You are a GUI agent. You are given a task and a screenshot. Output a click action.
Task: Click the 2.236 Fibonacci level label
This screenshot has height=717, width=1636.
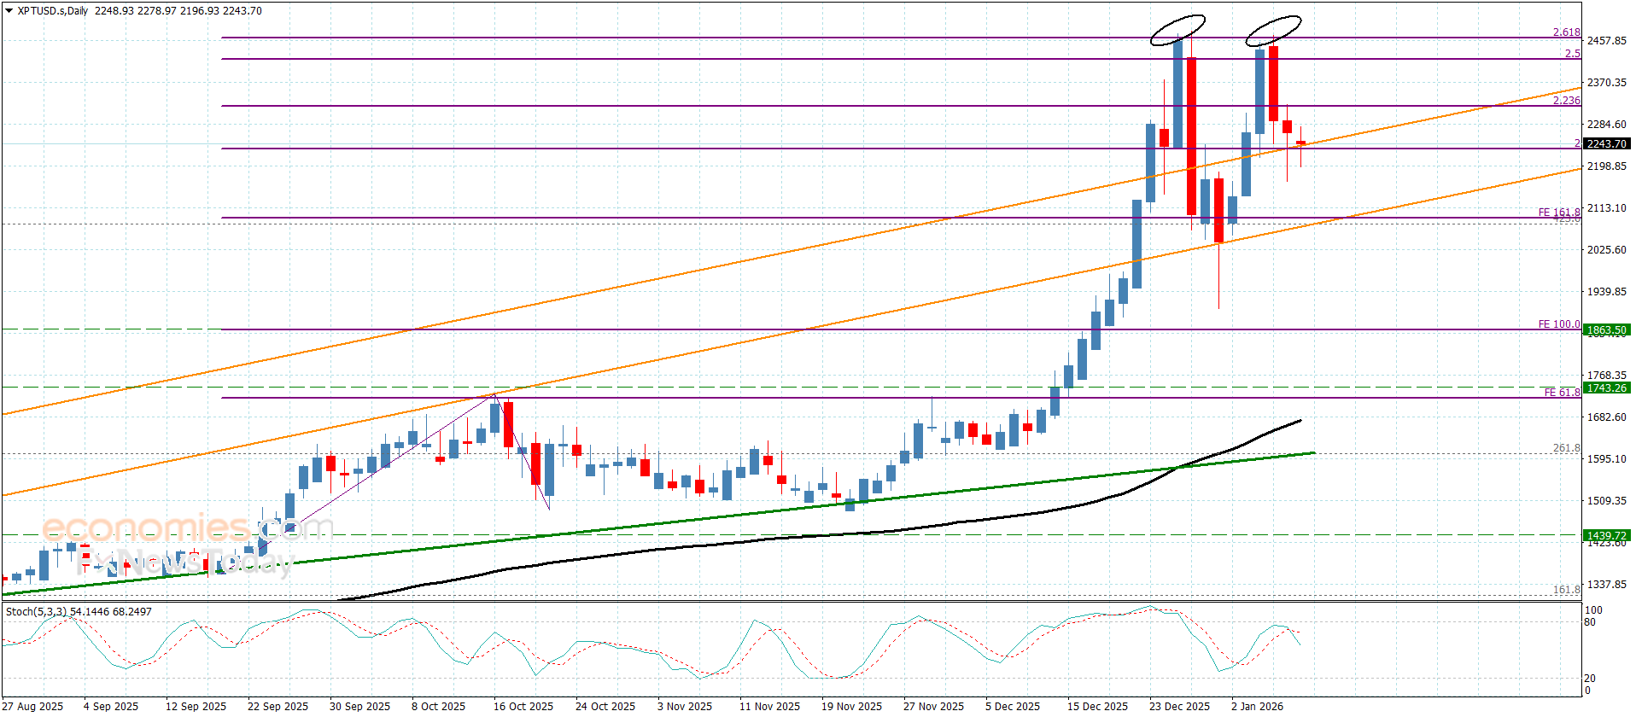(1566, 101)
